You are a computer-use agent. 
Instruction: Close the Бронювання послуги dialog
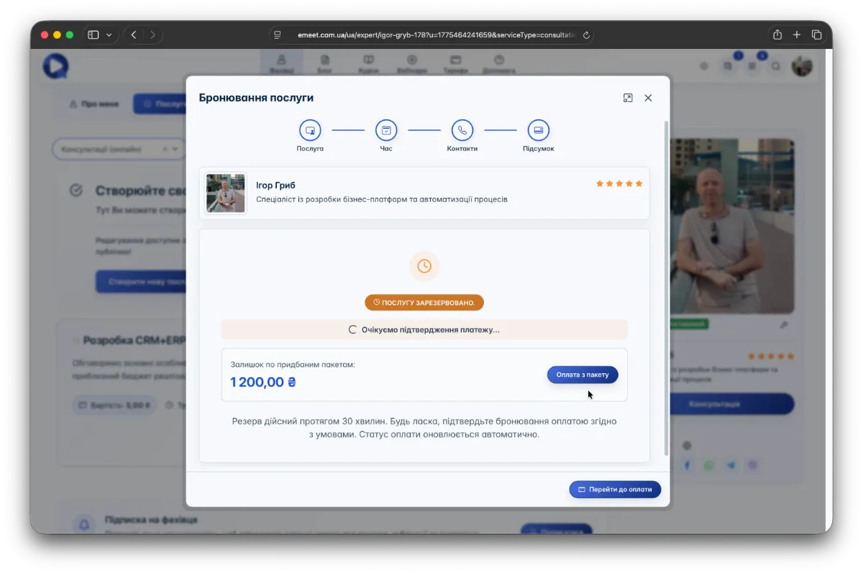(x=648, y=98)
